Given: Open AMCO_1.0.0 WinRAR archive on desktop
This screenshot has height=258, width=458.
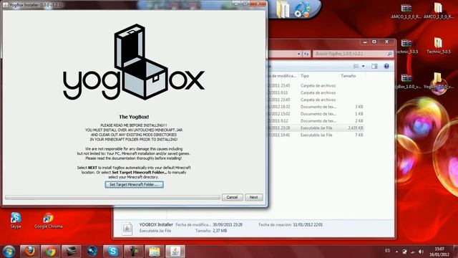Looking at the screenshot, I should pyautogui.click(x=406, y=11).
